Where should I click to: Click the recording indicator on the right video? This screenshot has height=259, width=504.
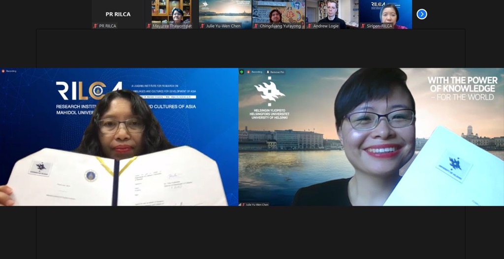(254, 72)
